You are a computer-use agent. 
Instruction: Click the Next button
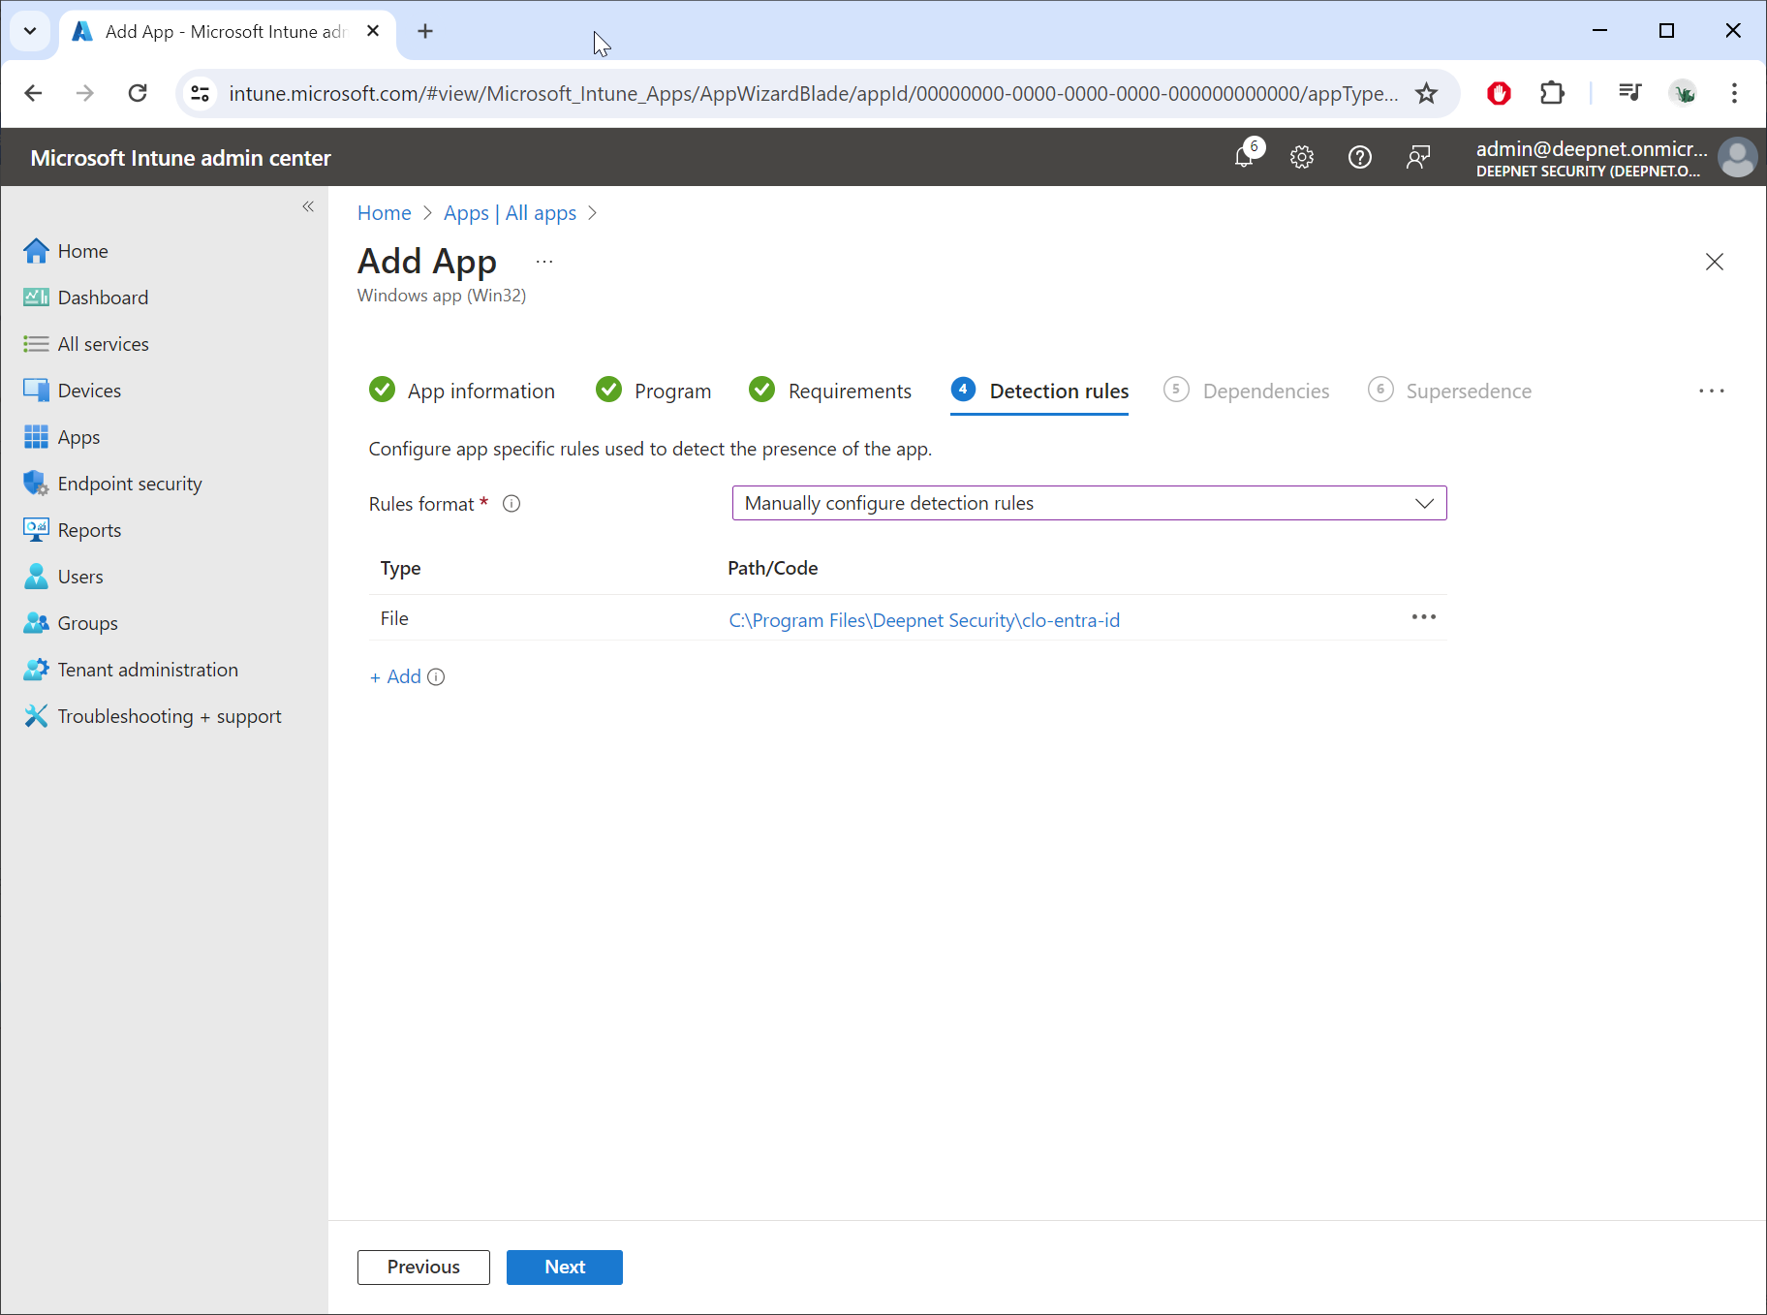[564, 1267]
